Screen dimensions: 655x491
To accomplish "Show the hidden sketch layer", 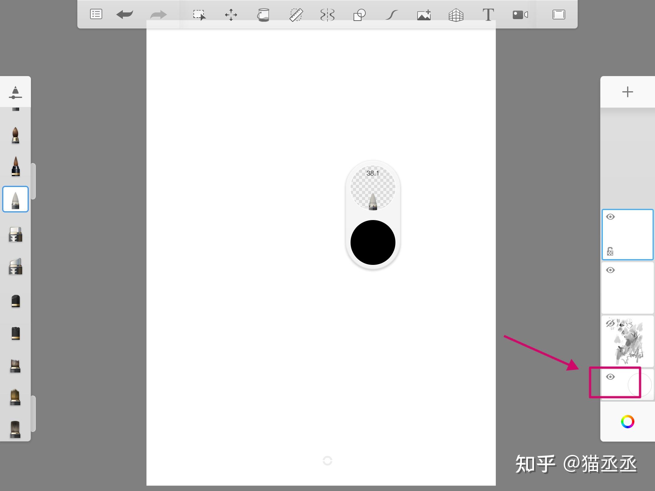I will 610,323.
